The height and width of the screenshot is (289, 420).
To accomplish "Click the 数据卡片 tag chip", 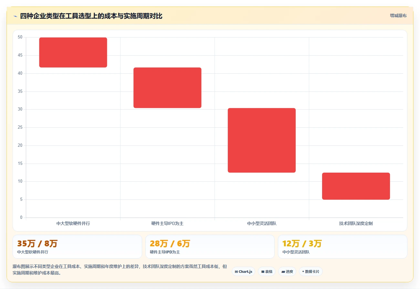I will pyautogui.click(x=310, y=272).
